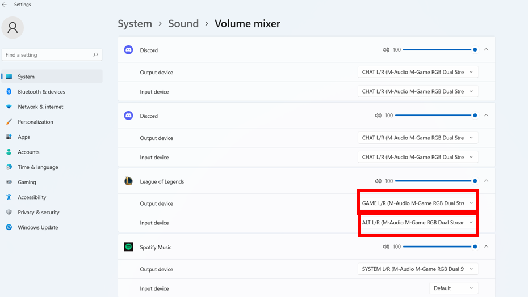Open first Discord Output device dropdown
Screen dimensions: 528x297
tap(418, 72)
